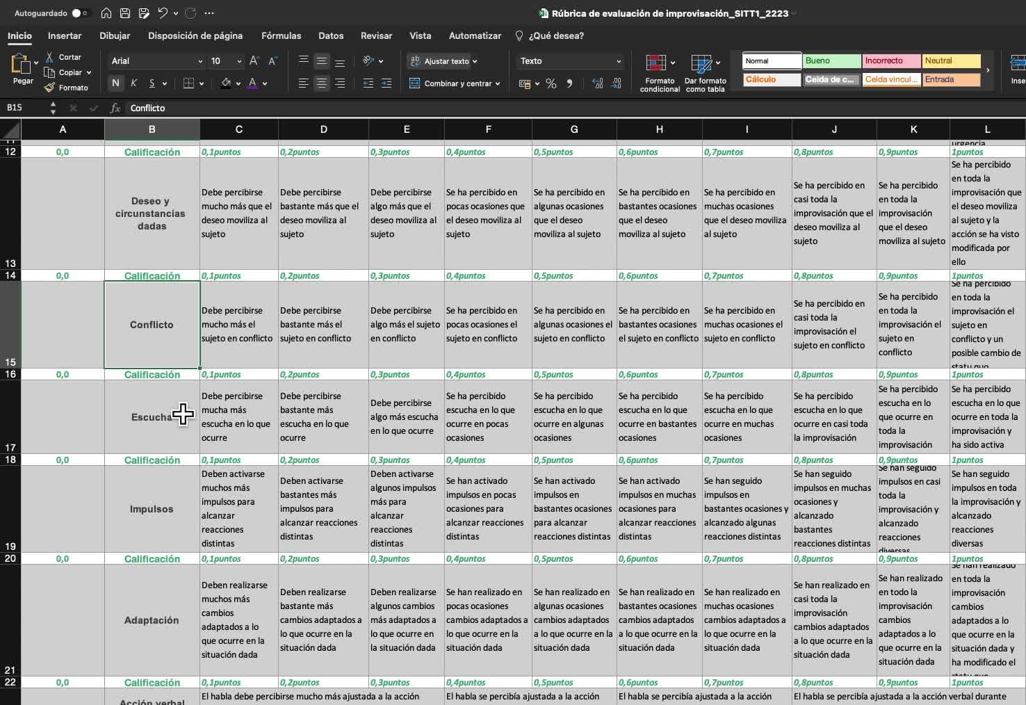Open the Disposición de página tab
Image resolution: width=1026 pixels, height=705 pixels.
pyautogui.click(x=195, y=35)
